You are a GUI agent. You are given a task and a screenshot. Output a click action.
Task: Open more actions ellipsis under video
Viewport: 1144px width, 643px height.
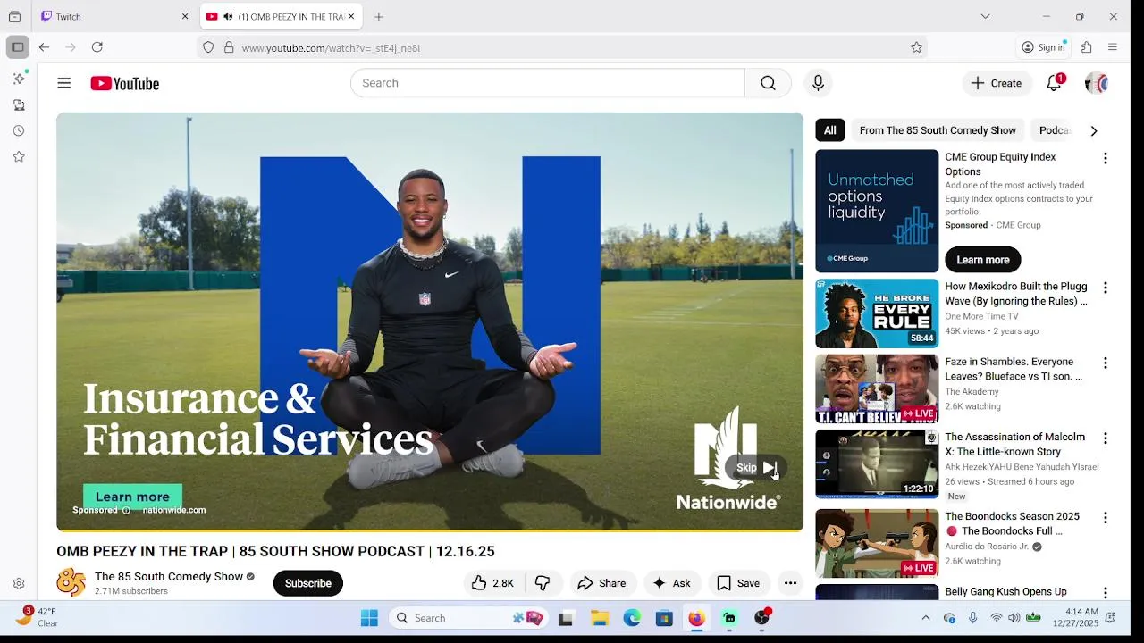(x=790, y=583)
